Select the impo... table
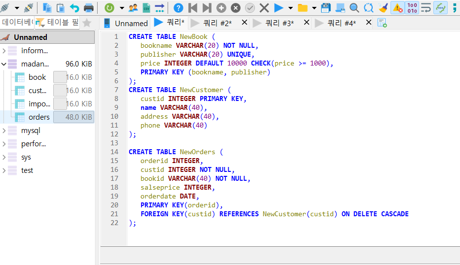The image size is (460, 265). [39, 104]
